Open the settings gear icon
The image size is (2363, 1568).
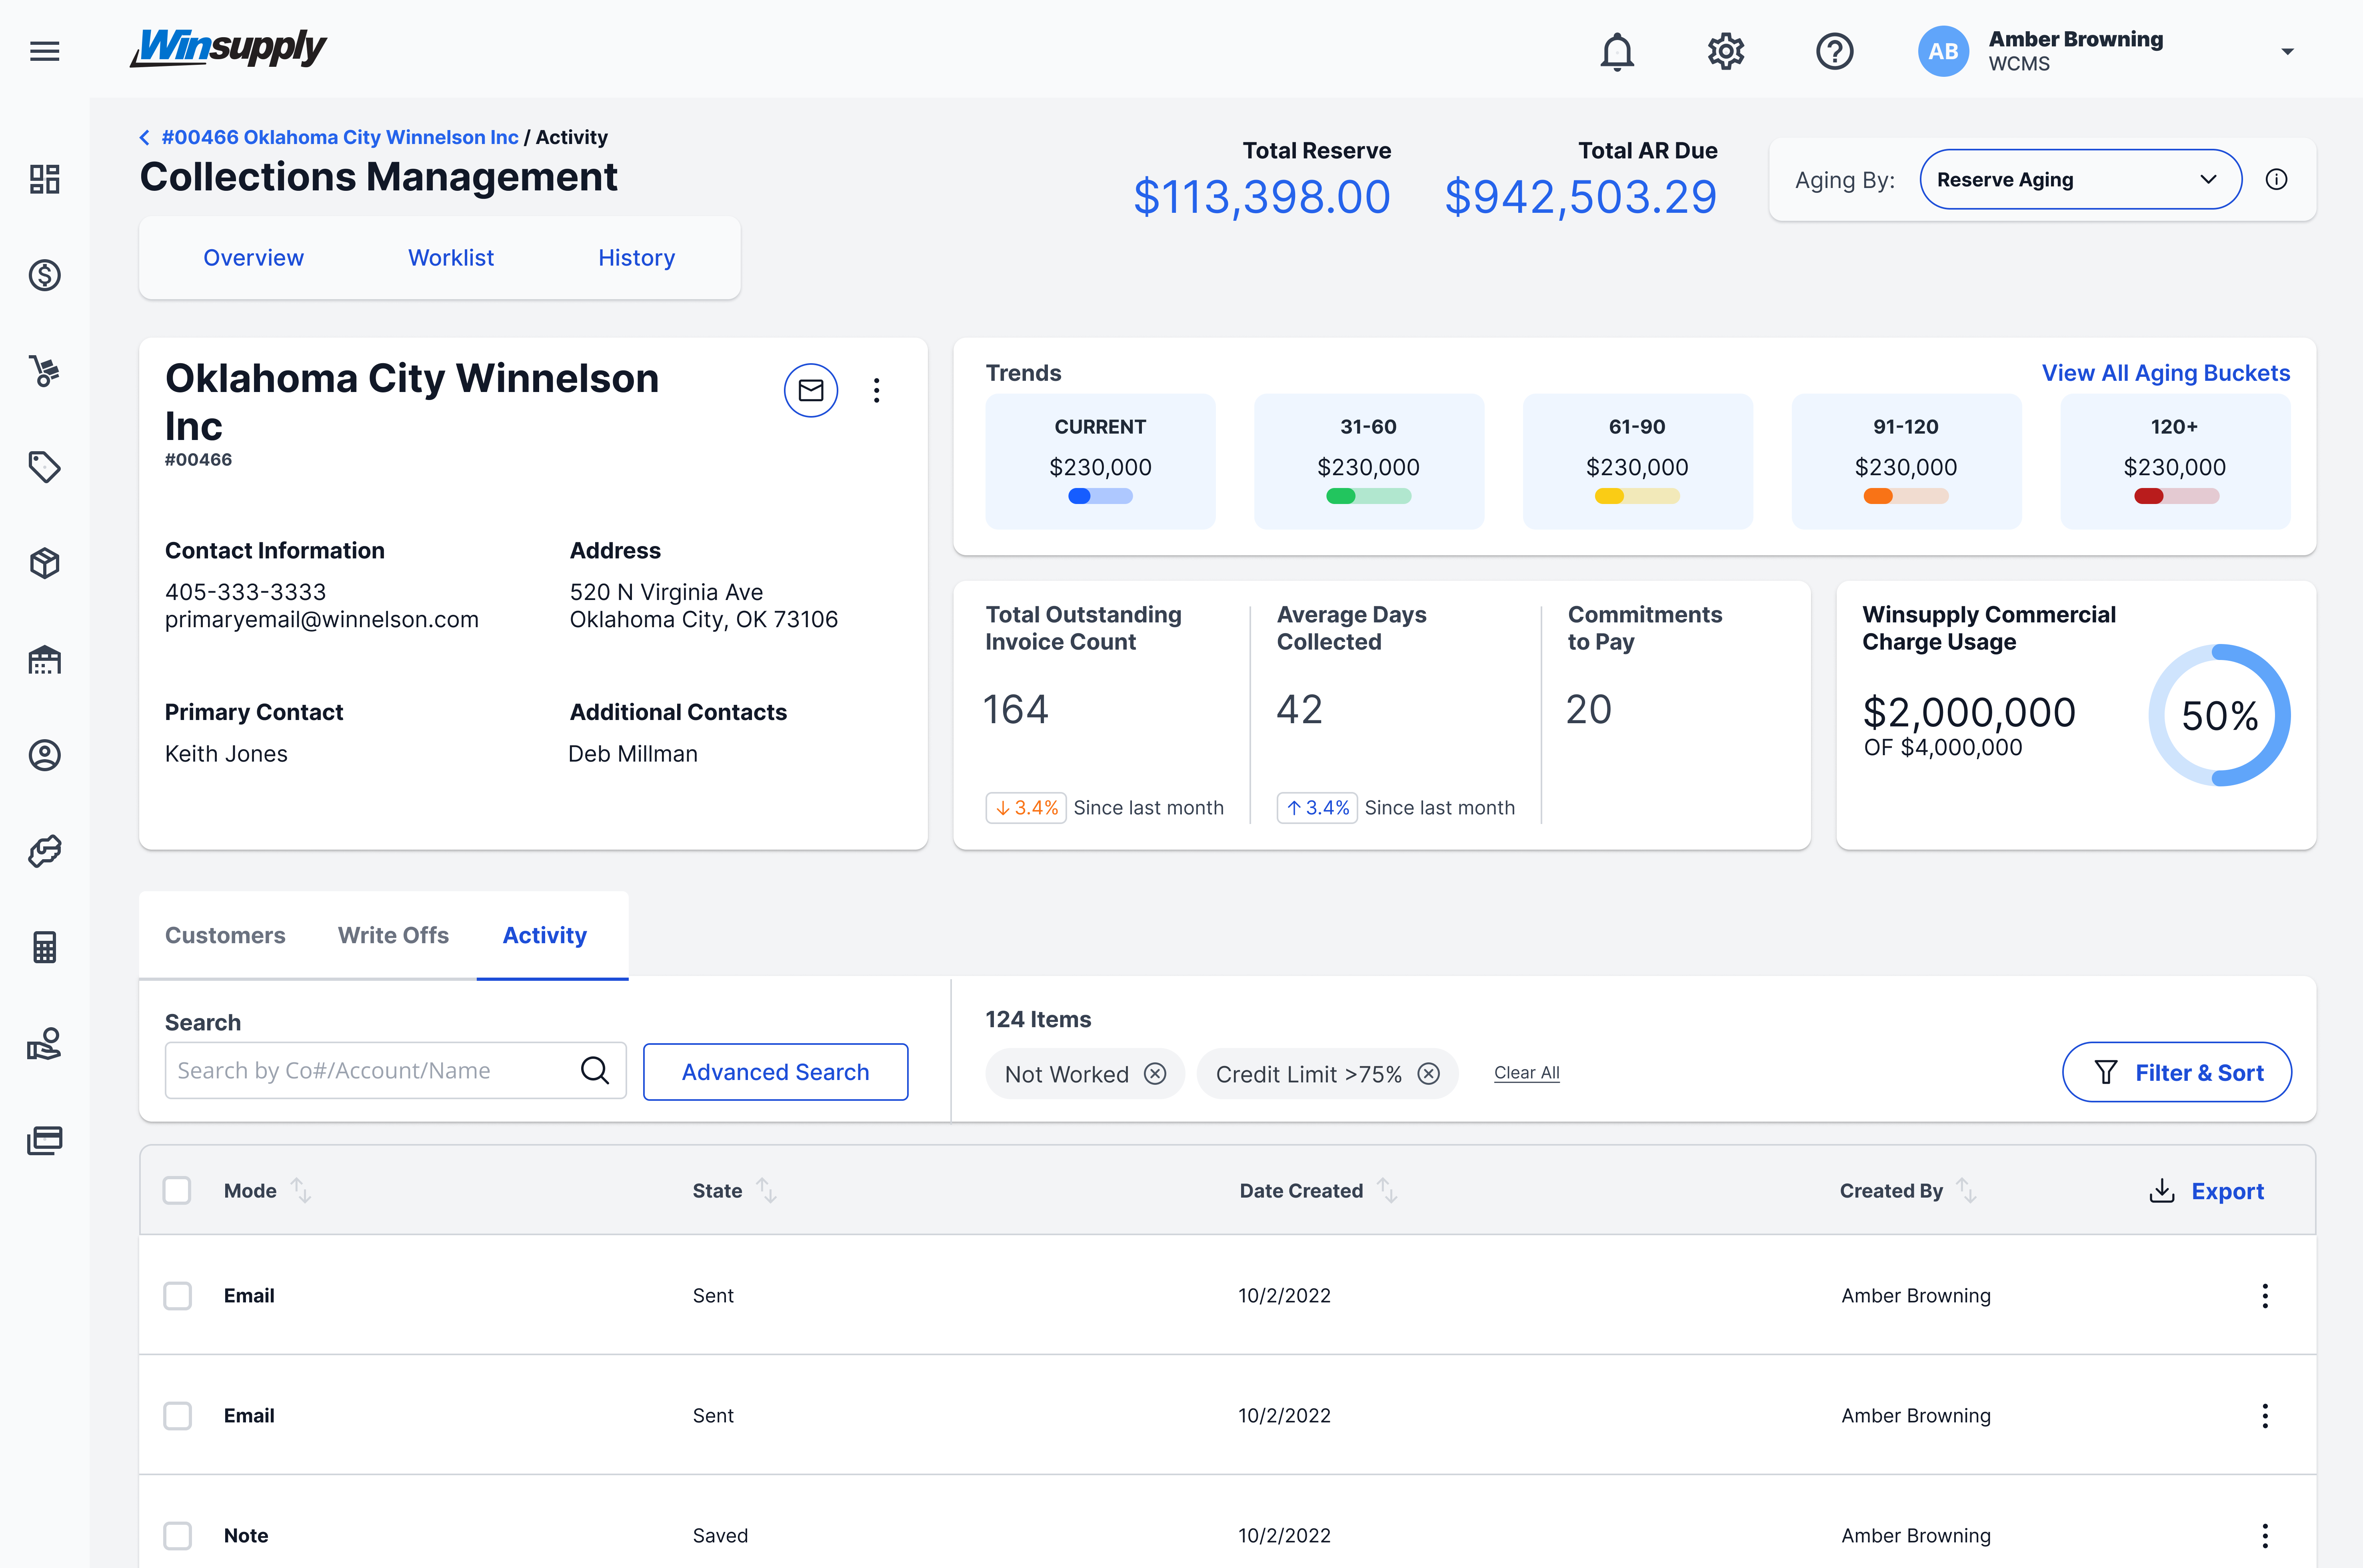click(1725, 51)
